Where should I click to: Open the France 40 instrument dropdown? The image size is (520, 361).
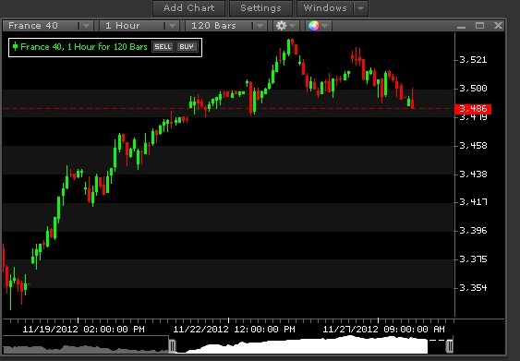47,26
